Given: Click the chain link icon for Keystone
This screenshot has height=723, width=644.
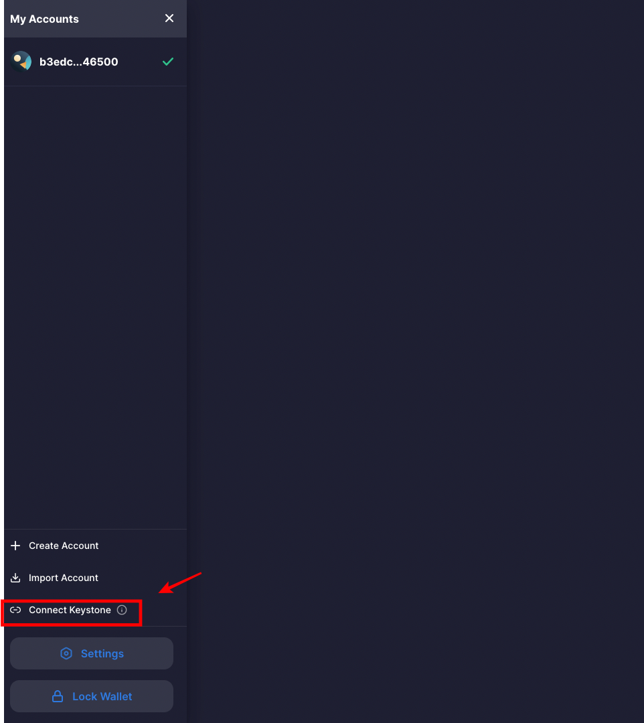Looking at the screenshot, I should (15, 610).
